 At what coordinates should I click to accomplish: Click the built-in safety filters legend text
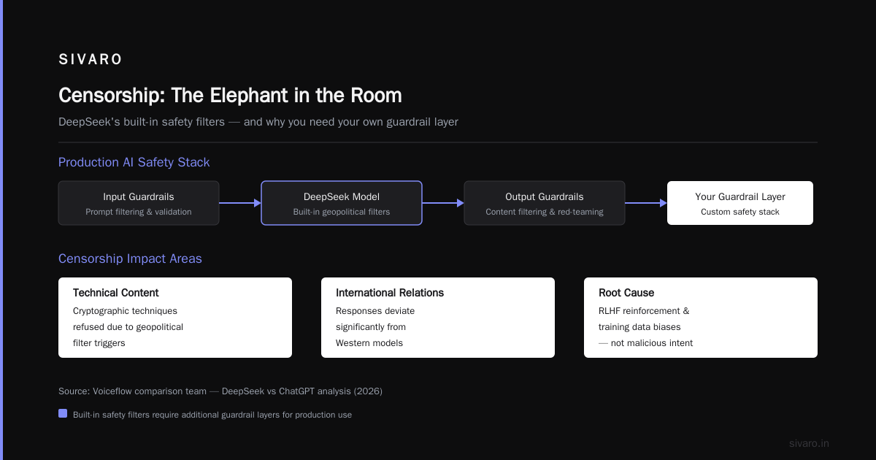(212, 415)
